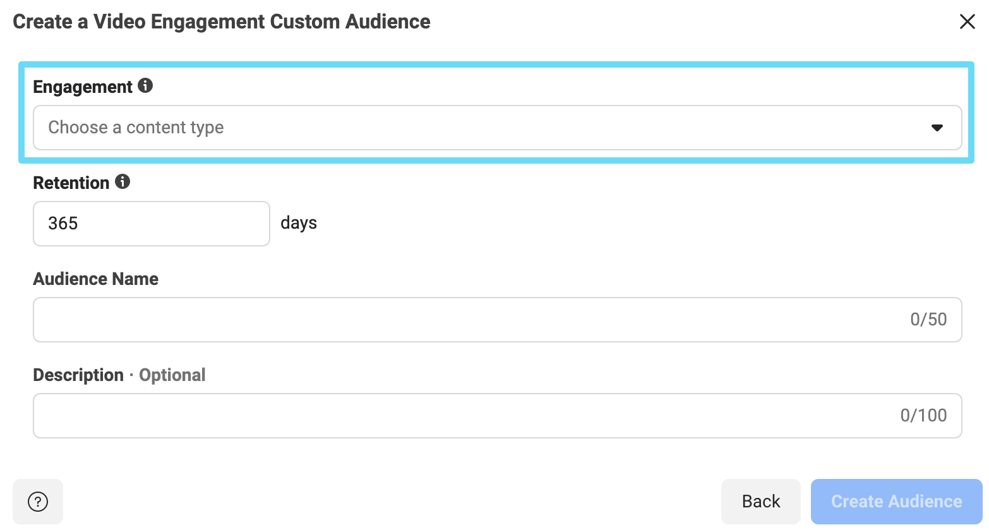Click the Engagement section label
Screen dimensions: 989x532
83,87
